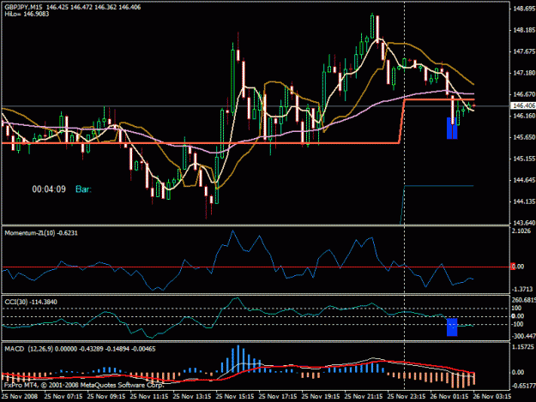Select the Momentum-ZL(10) indicator label
The width and height of the screenshot is (536, 402).
pos(41,233)
